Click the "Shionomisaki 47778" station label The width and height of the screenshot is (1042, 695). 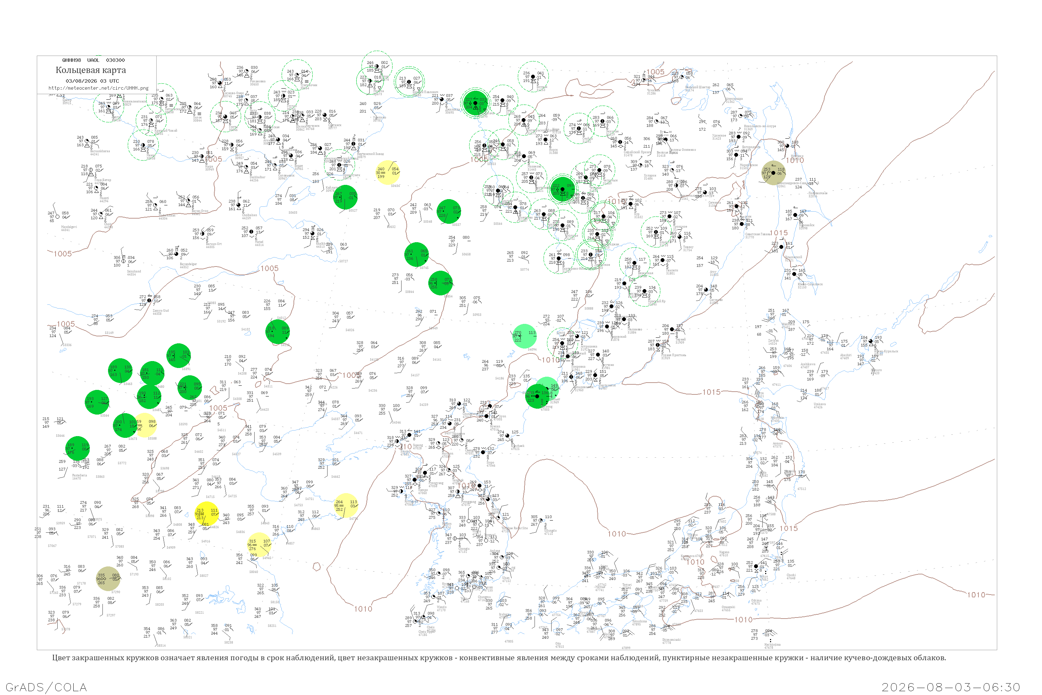(x=671, y=641)
